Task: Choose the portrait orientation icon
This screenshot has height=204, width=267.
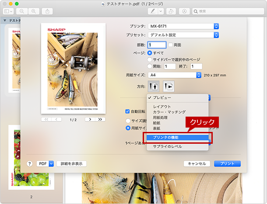Action: pyautogui.click(x=154, y=86)
